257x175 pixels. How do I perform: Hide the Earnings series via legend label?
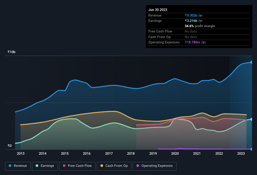[x=47, y=166]
